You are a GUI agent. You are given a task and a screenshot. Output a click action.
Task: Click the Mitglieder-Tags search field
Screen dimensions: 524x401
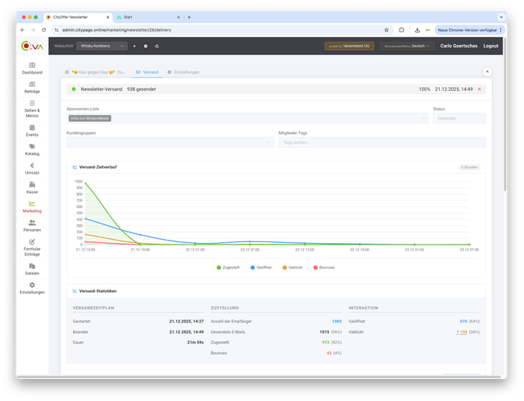[382, 142]
